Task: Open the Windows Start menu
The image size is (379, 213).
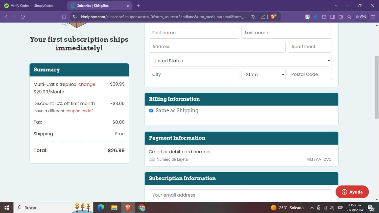Action: (7, 208)
